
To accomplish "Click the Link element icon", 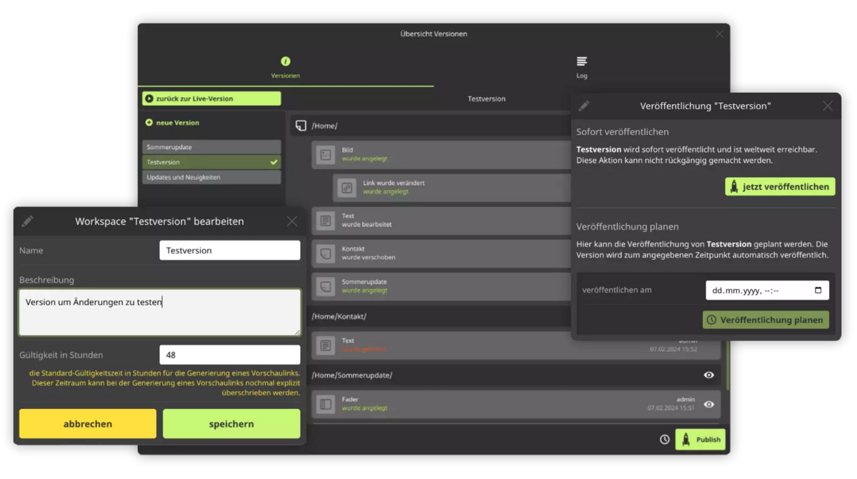I will pyautogui.click(x=347, y=188).
